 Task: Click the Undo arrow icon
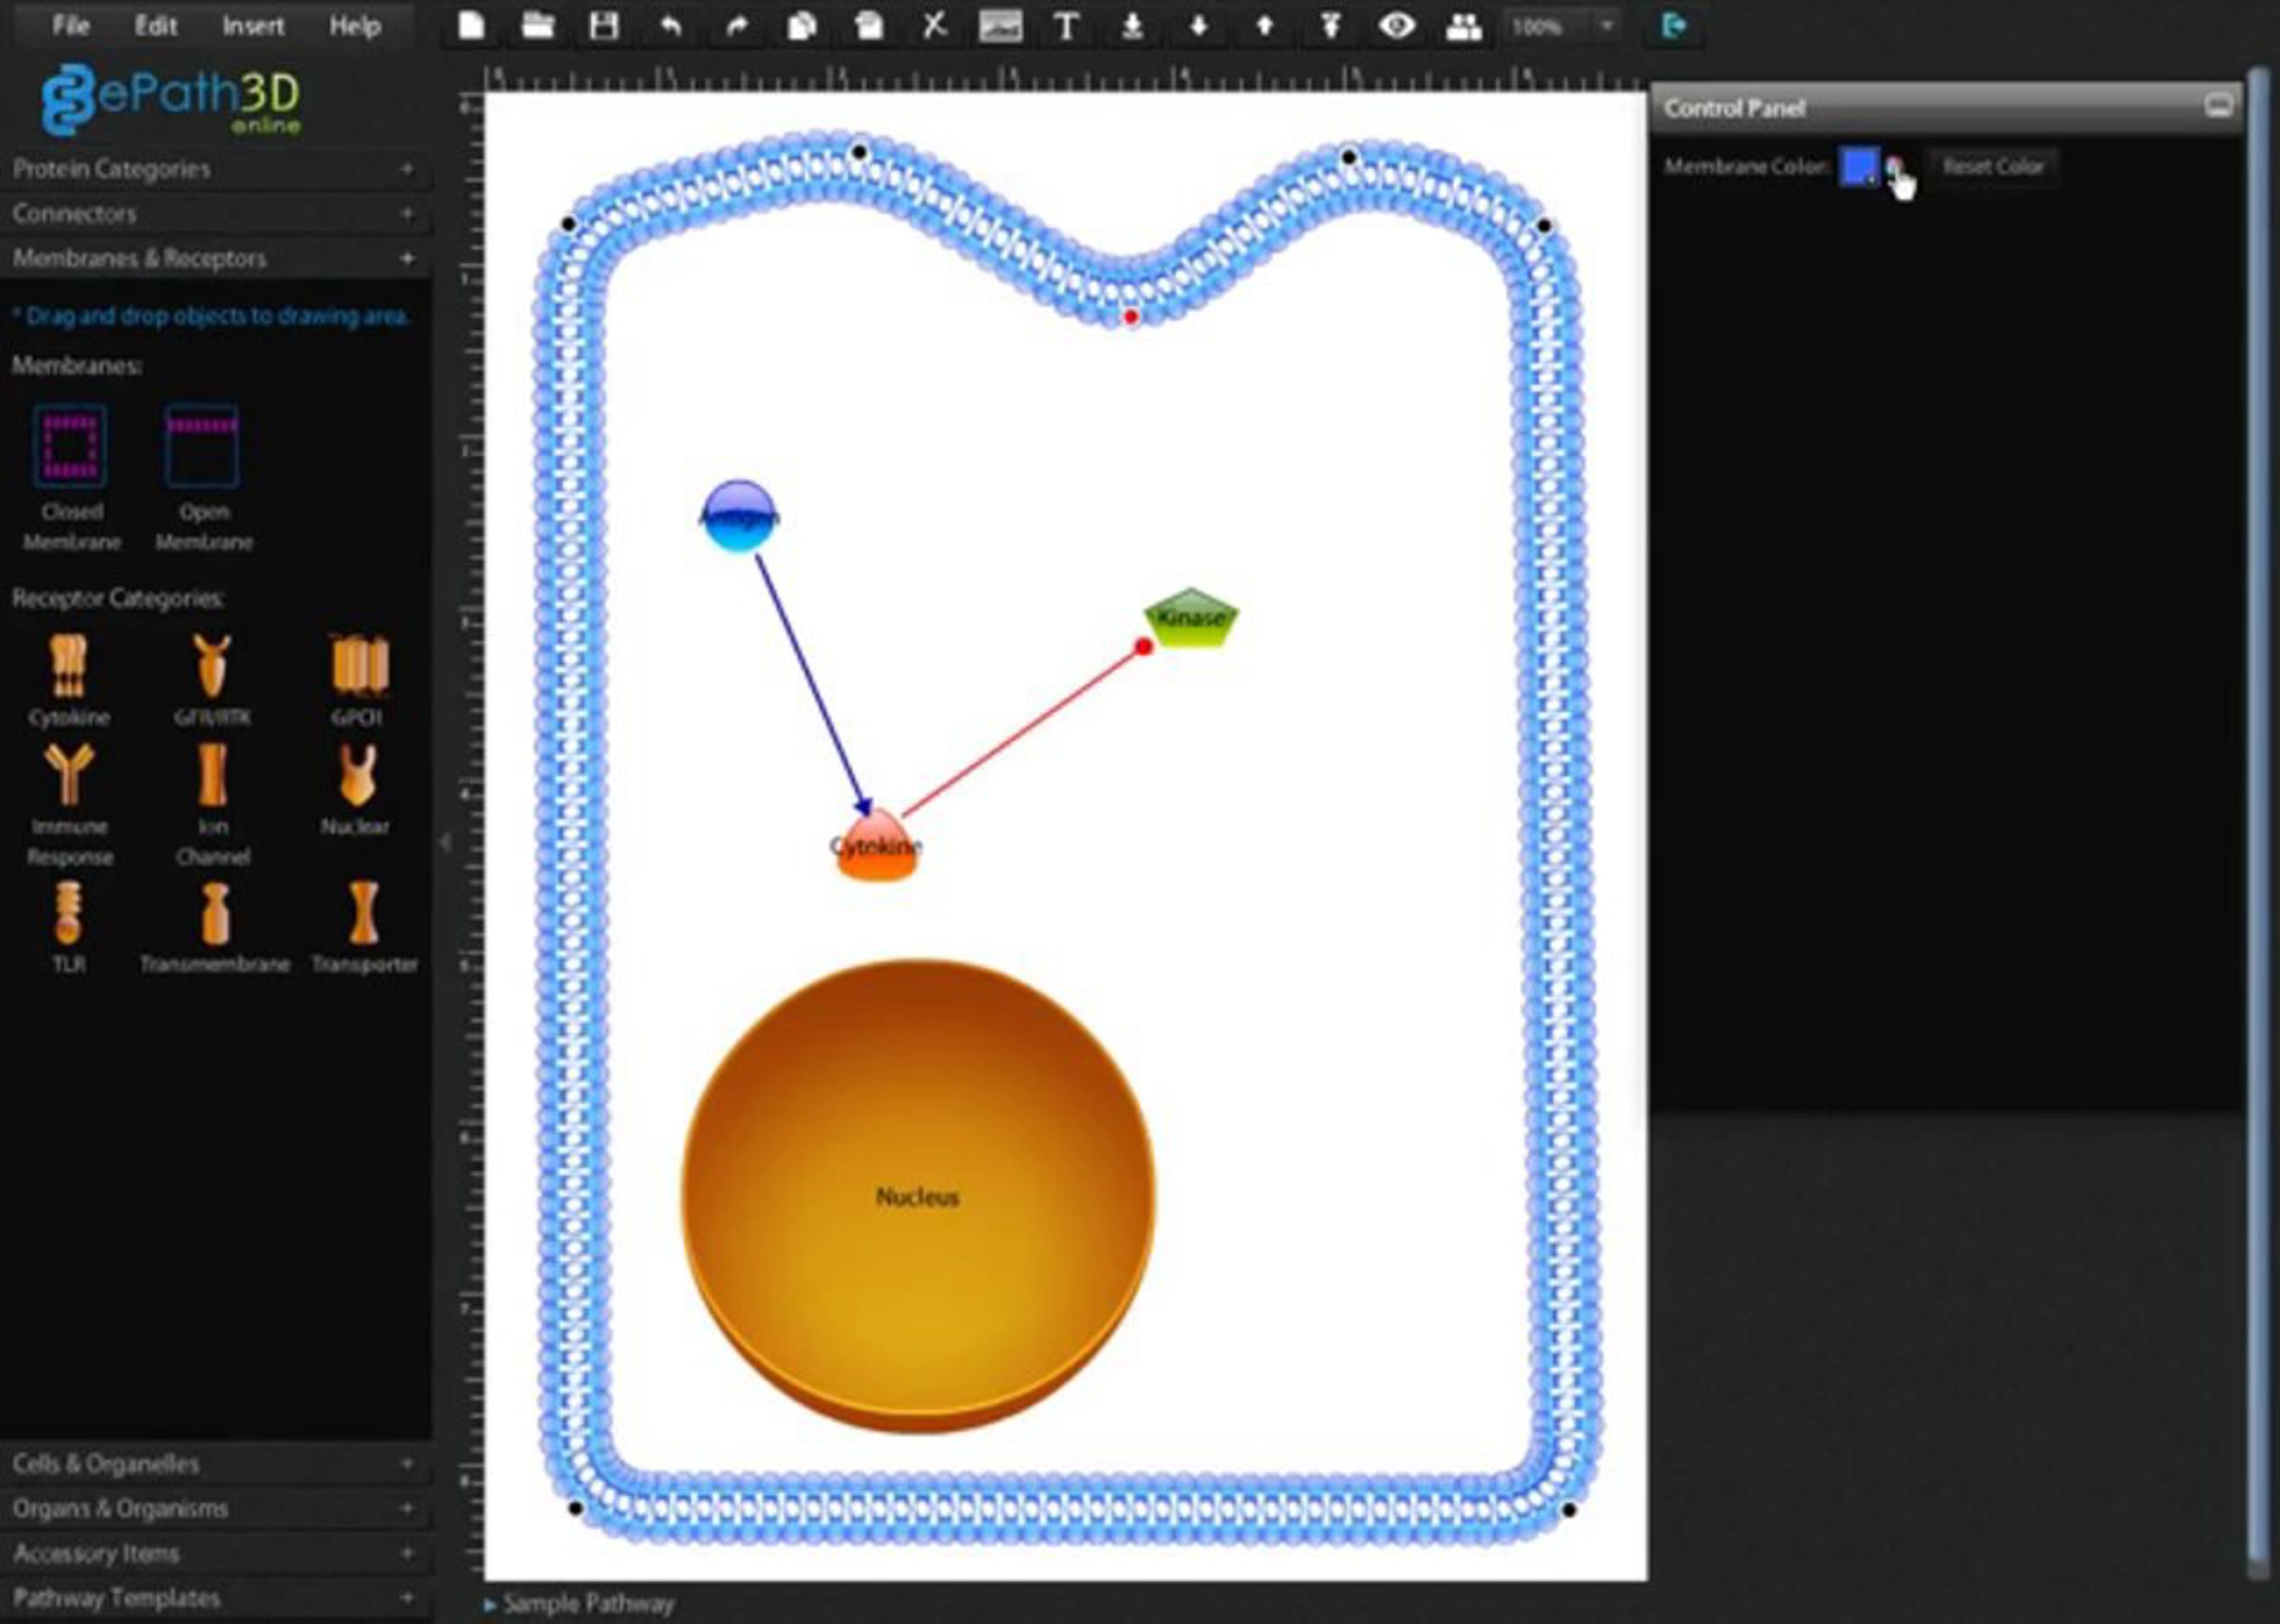coord(670,26)
